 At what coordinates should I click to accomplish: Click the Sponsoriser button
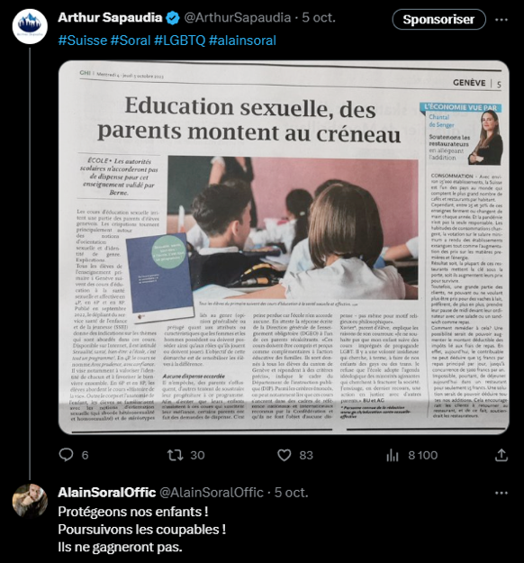coord(438,20)
